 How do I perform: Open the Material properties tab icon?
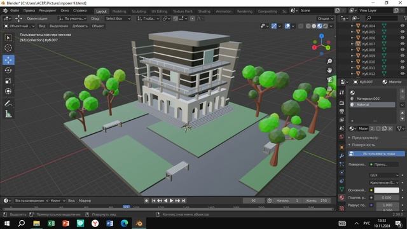342,198
